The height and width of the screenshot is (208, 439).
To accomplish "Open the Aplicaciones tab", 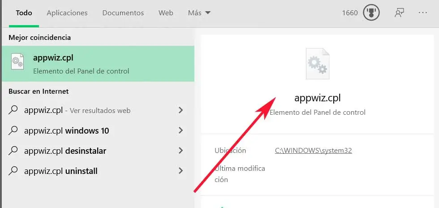I will [67, 13].
